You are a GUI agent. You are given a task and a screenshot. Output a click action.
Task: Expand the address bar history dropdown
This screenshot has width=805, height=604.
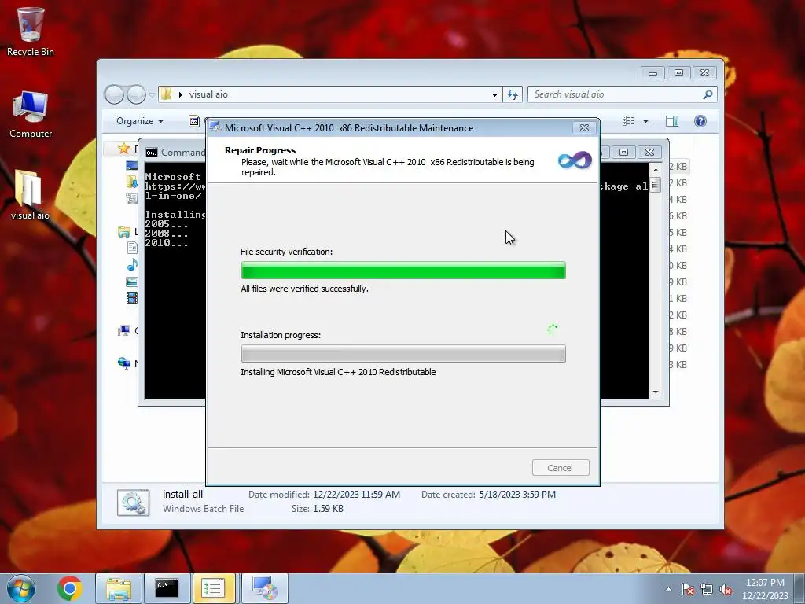494,94
